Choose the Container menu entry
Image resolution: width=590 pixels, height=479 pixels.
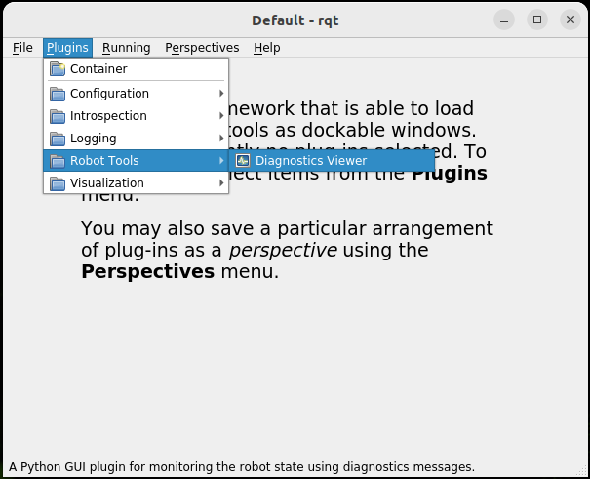(x=98, y=69)
